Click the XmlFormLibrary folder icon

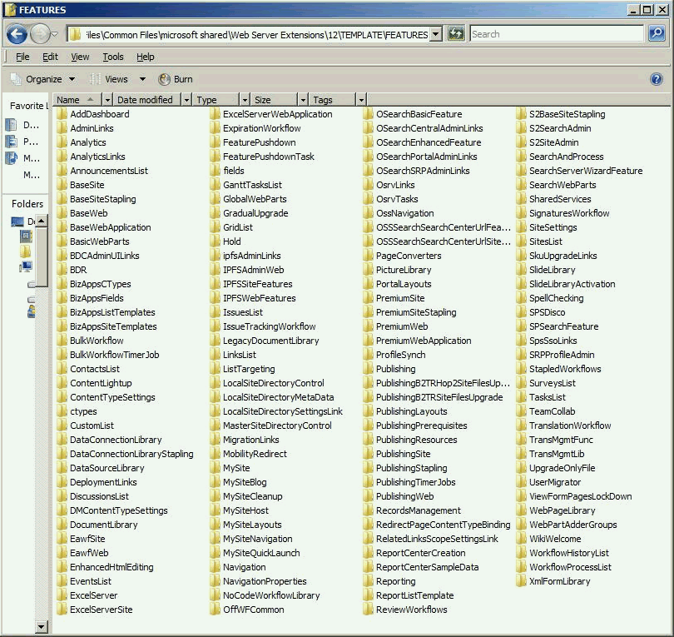[x=521, y=581]
